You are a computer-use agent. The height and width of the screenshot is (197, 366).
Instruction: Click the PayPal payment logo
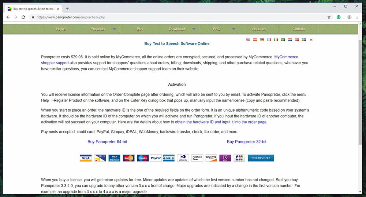(x=156, y=158)
